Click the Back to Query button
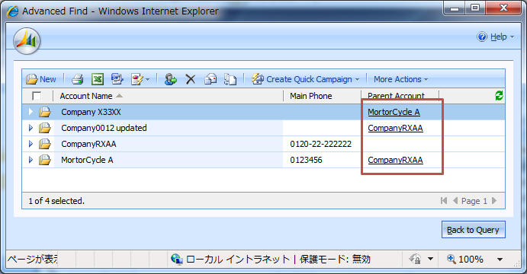 tap(473, 230)
